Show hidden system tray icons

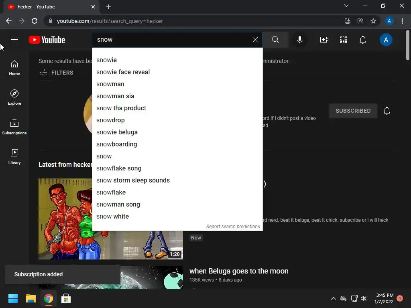tap(334, 298)
